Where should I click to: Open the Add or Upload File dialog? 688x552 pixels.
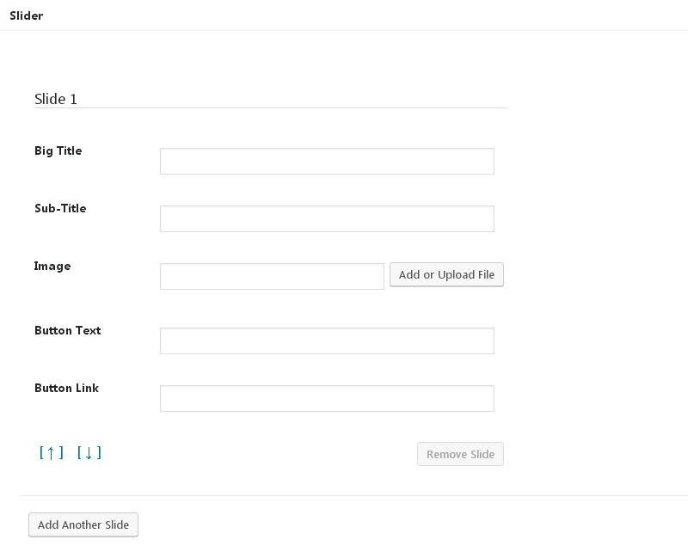tap(446, 274)
